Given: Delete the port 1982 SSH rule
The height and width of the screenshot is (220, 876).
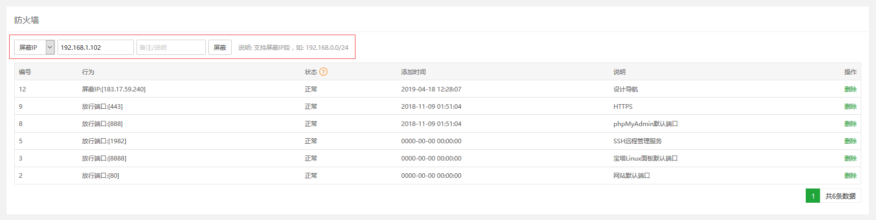Looking at the screenshot, I should pos(850,141).
